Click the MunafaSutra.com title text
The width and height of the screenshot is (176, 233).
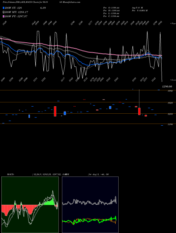click(72, 2)
